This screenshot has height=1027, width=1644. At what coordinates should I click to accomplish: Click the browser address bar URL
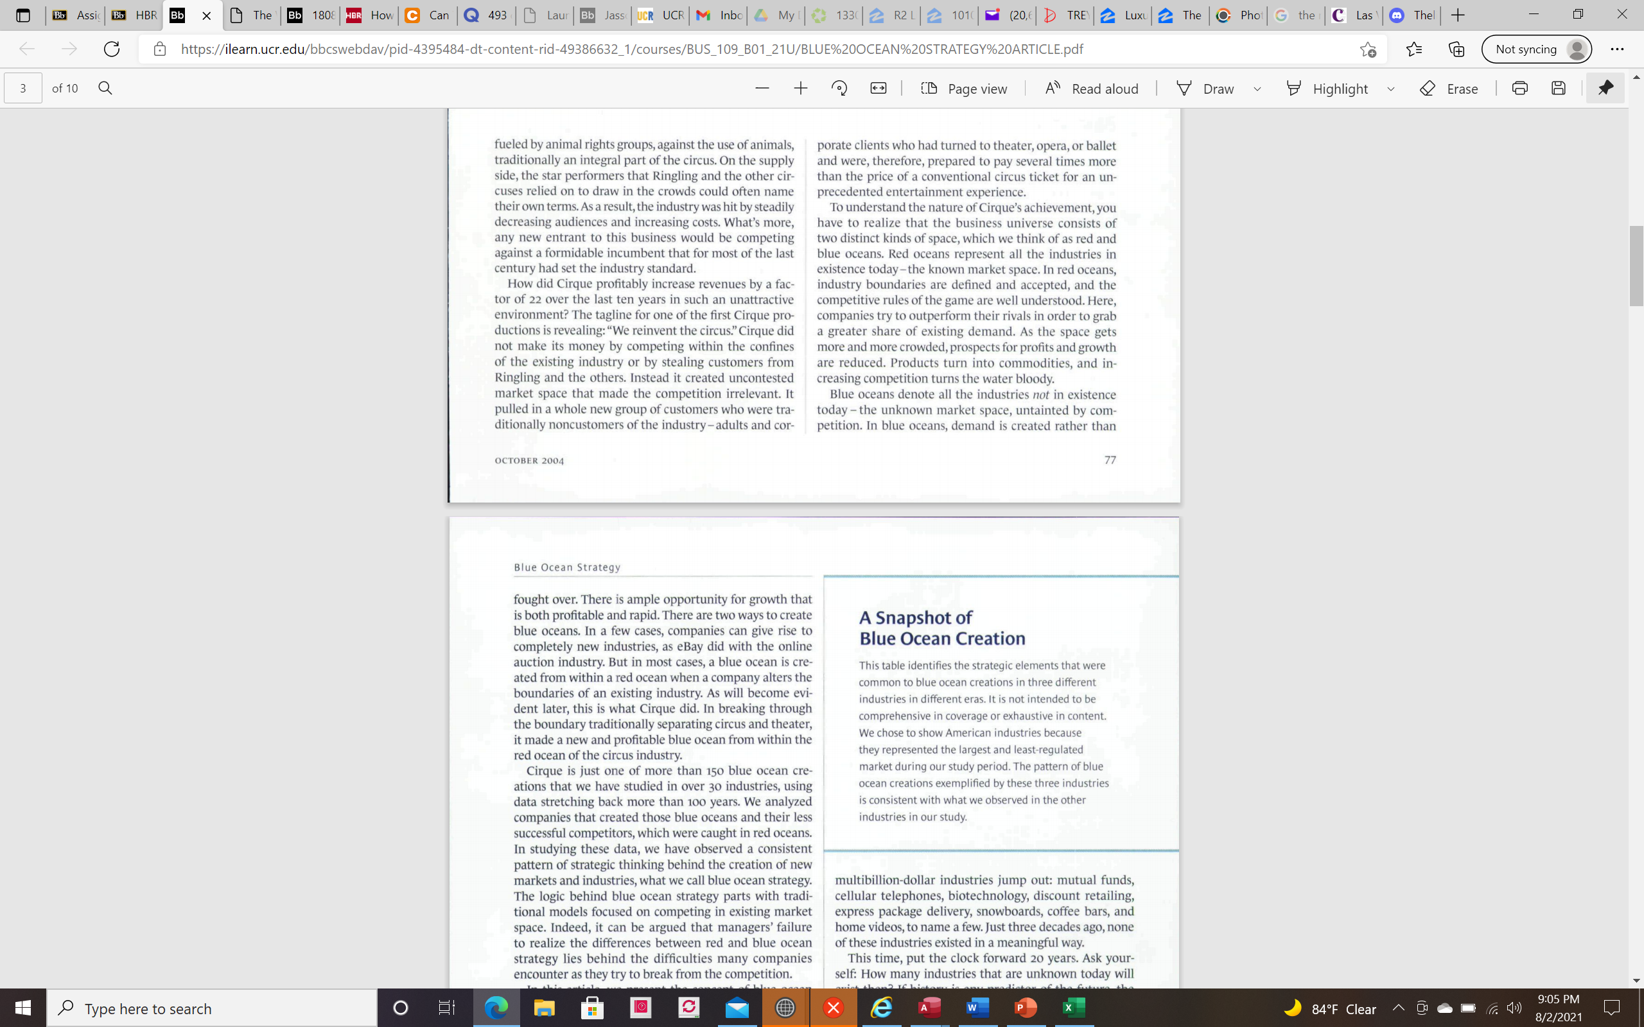click(x=632, y=49)
